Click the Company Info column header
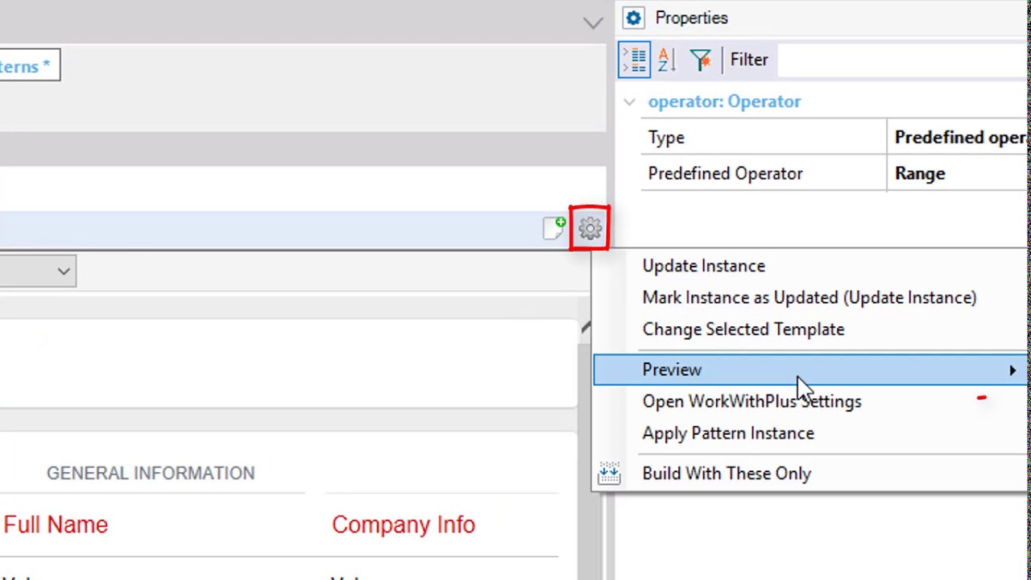1031x580 pixels. (x=403, y=525)
